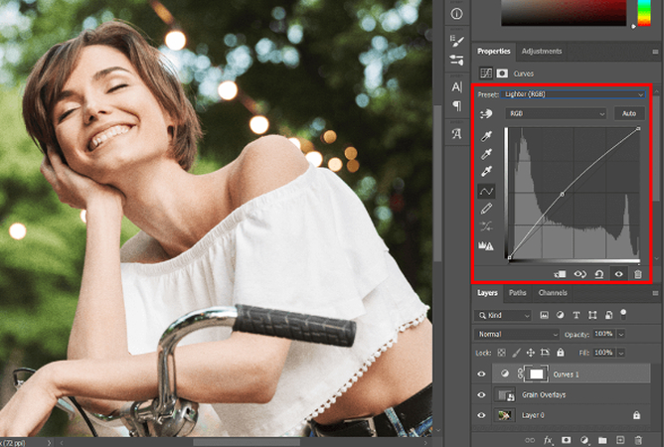Delete the Curves adjustment using the Properties trash icon

click(x=638, y=273)
